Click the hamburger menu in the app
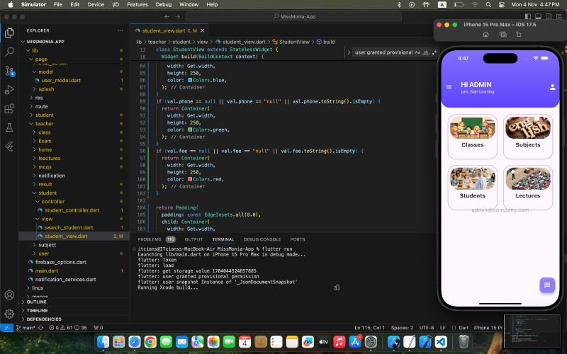 (x=449, y=87)
